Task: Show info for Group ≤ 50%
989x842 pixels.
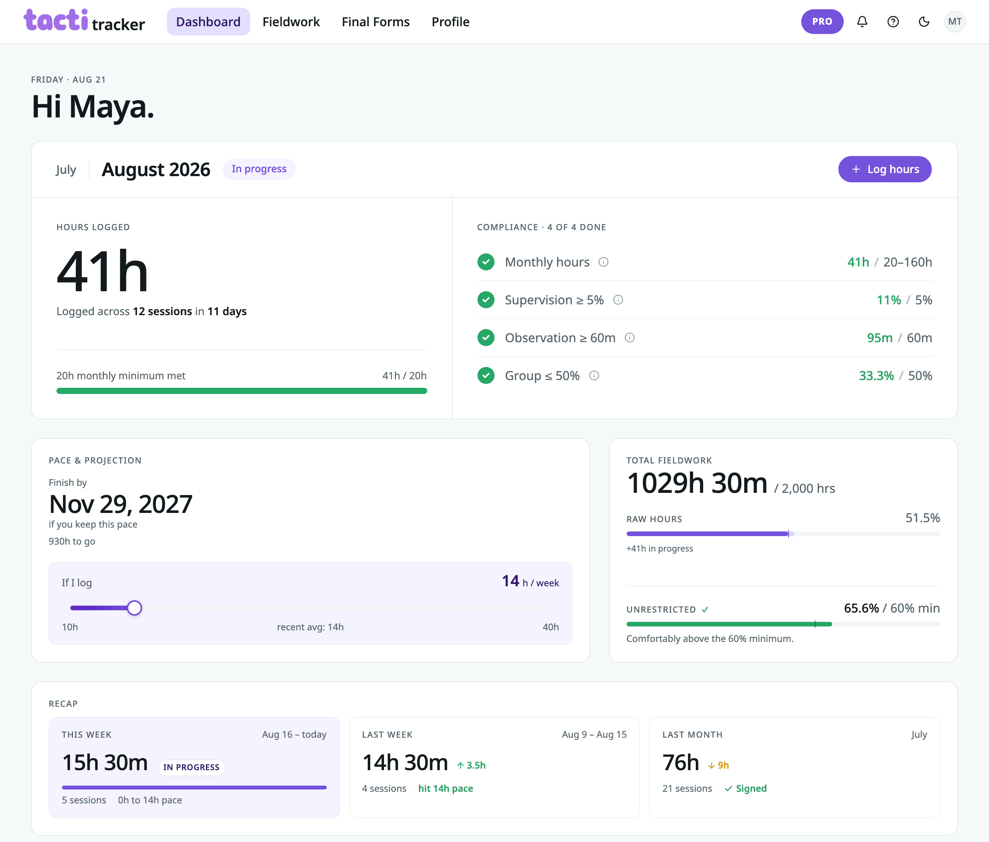Action: click(594, 376)
